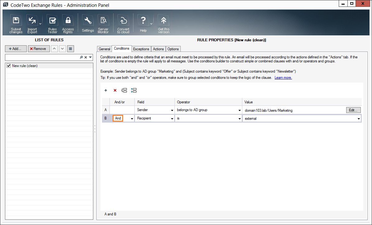The image size is (372, 225).
Task: Move rule down with the arrow button
Action: (63, 49)
